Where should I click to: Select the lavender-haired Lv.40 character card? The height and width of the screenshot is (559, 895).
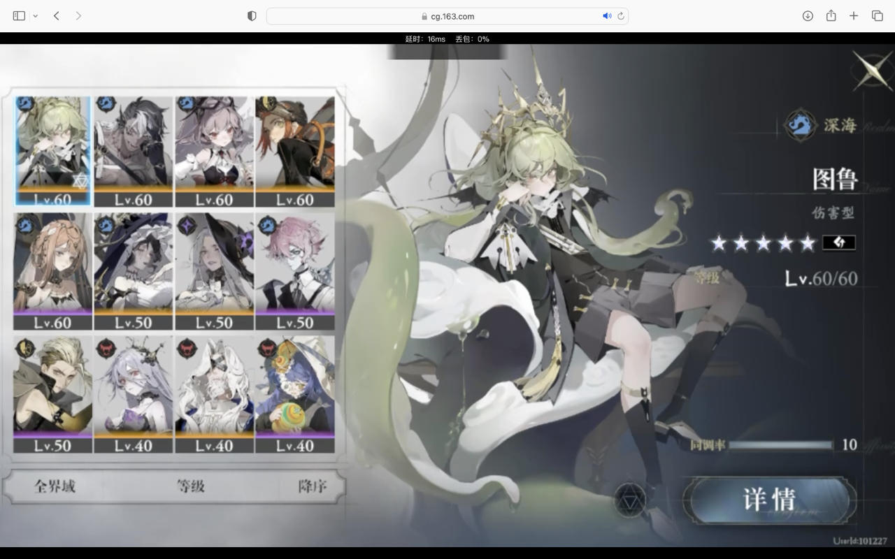(133, 395)
